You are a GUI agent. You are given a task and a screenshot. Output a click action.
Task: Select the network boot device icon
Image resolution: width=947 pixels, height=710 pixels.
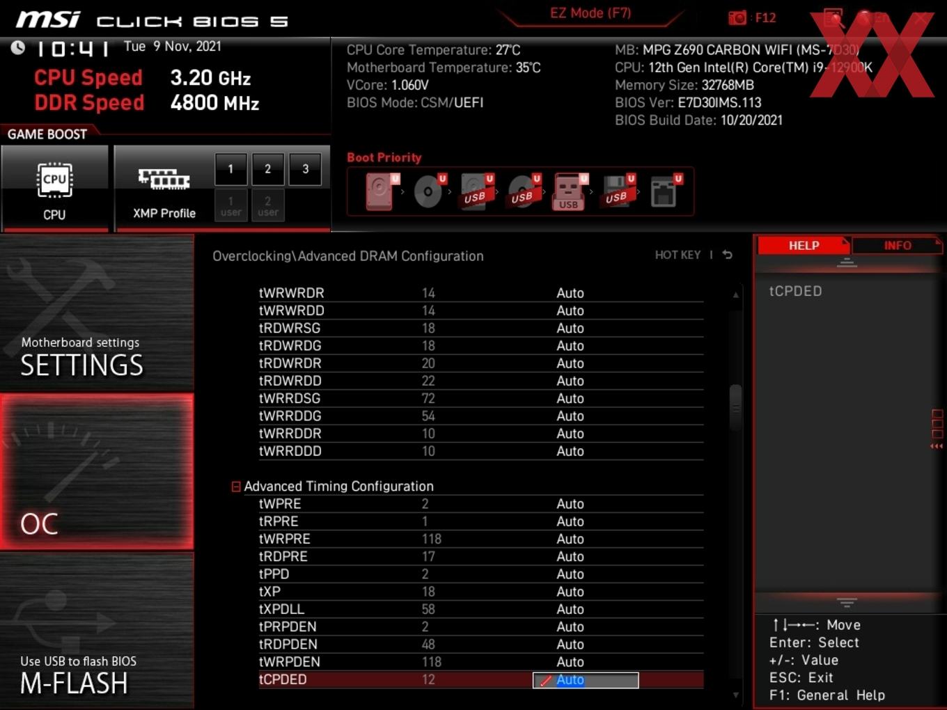(665, 191)
